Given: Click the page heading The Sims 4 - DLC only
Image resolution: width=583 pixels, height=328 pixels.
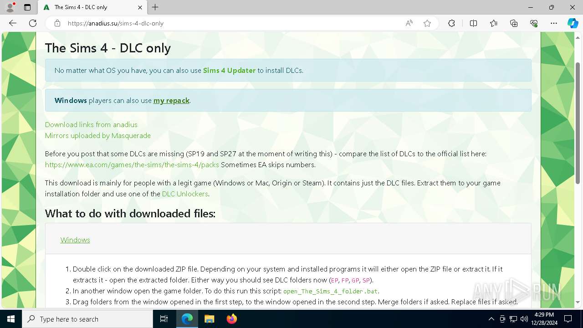Looking at the screenshot, I should (108, 48).
